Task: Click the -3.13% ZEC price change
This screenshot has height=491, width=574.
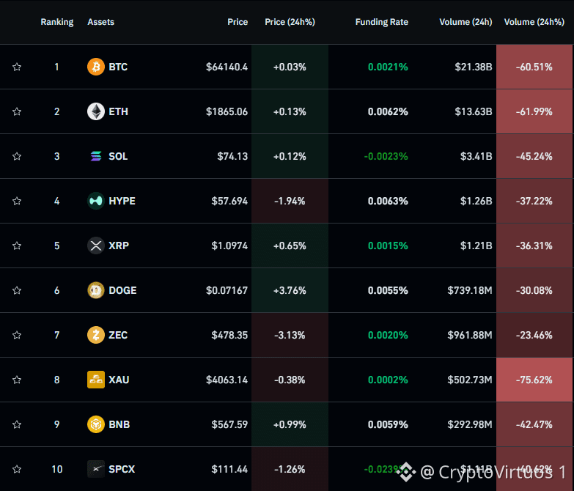Action: point(290,335)
